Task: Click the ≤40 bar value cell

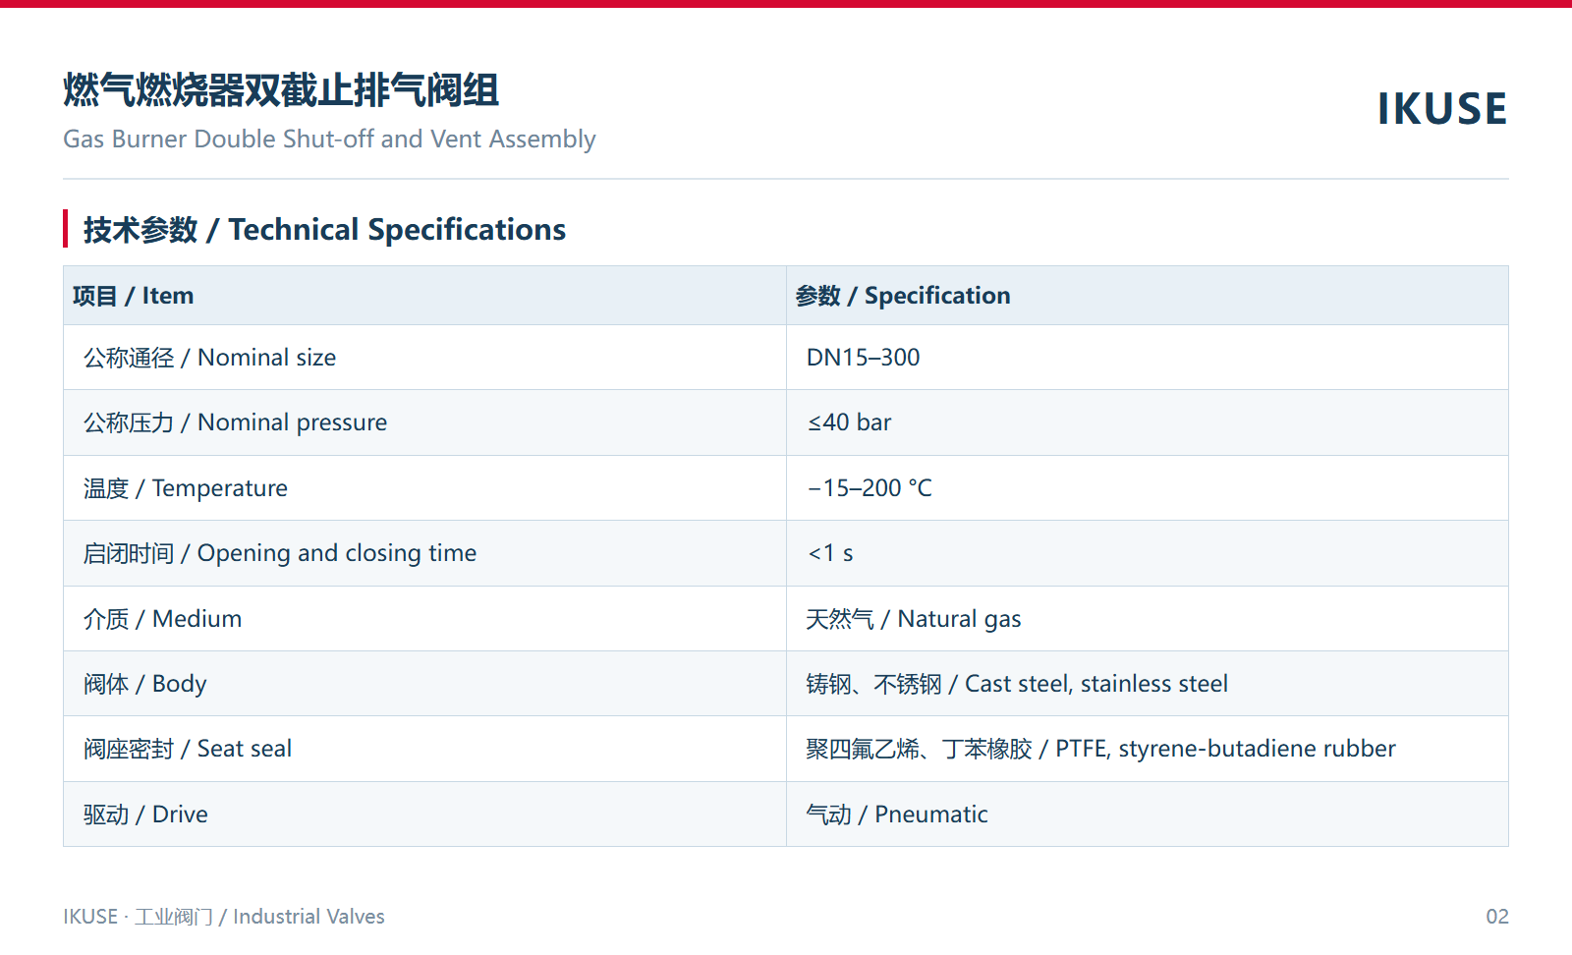Action: [x=1148, y=422]
